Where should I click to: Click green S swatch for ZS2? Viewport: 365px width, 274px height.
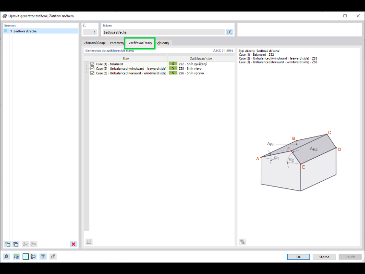[173, 64]
